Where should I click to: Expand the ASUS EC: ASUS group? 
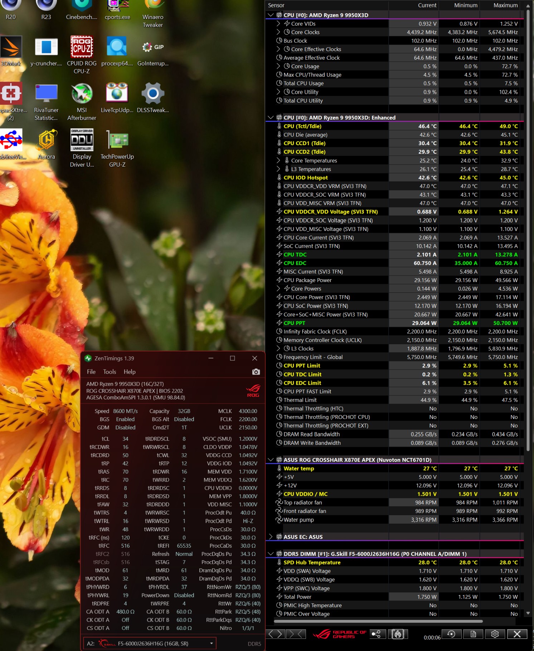(271, 537)
